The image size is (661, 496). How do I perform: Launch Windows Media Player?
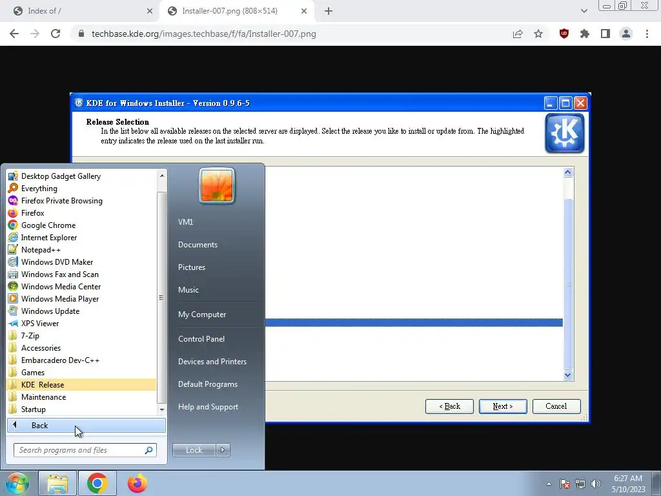click(x=81, y=298)
